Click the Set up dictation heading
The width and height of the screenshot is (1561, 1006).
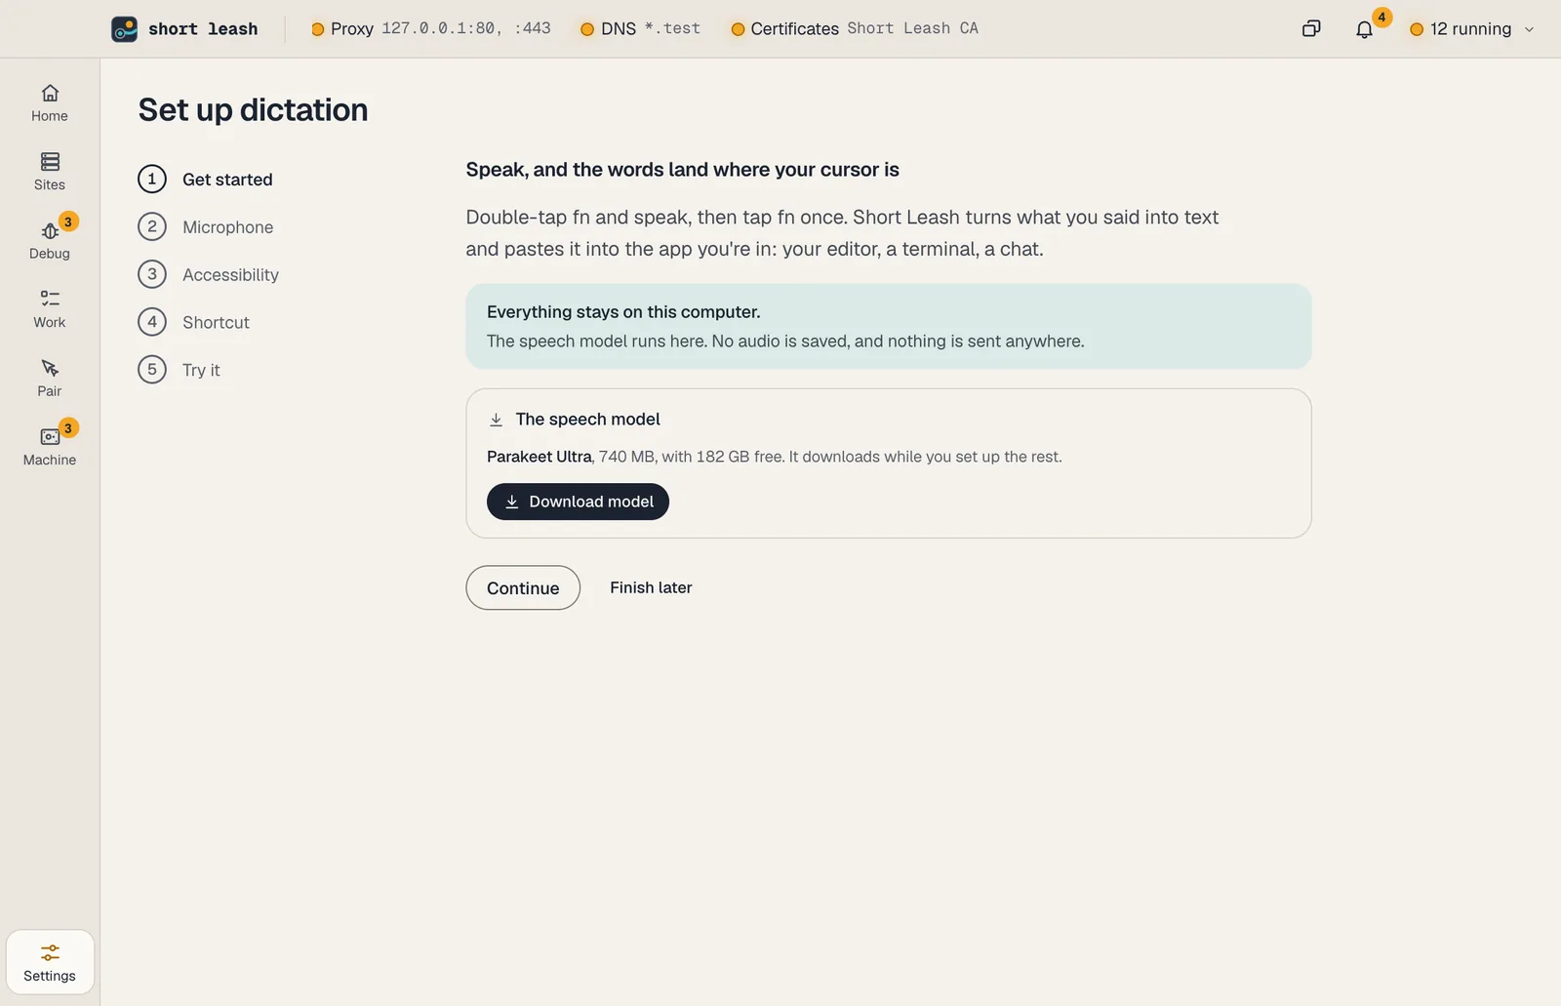pos(253,110)
